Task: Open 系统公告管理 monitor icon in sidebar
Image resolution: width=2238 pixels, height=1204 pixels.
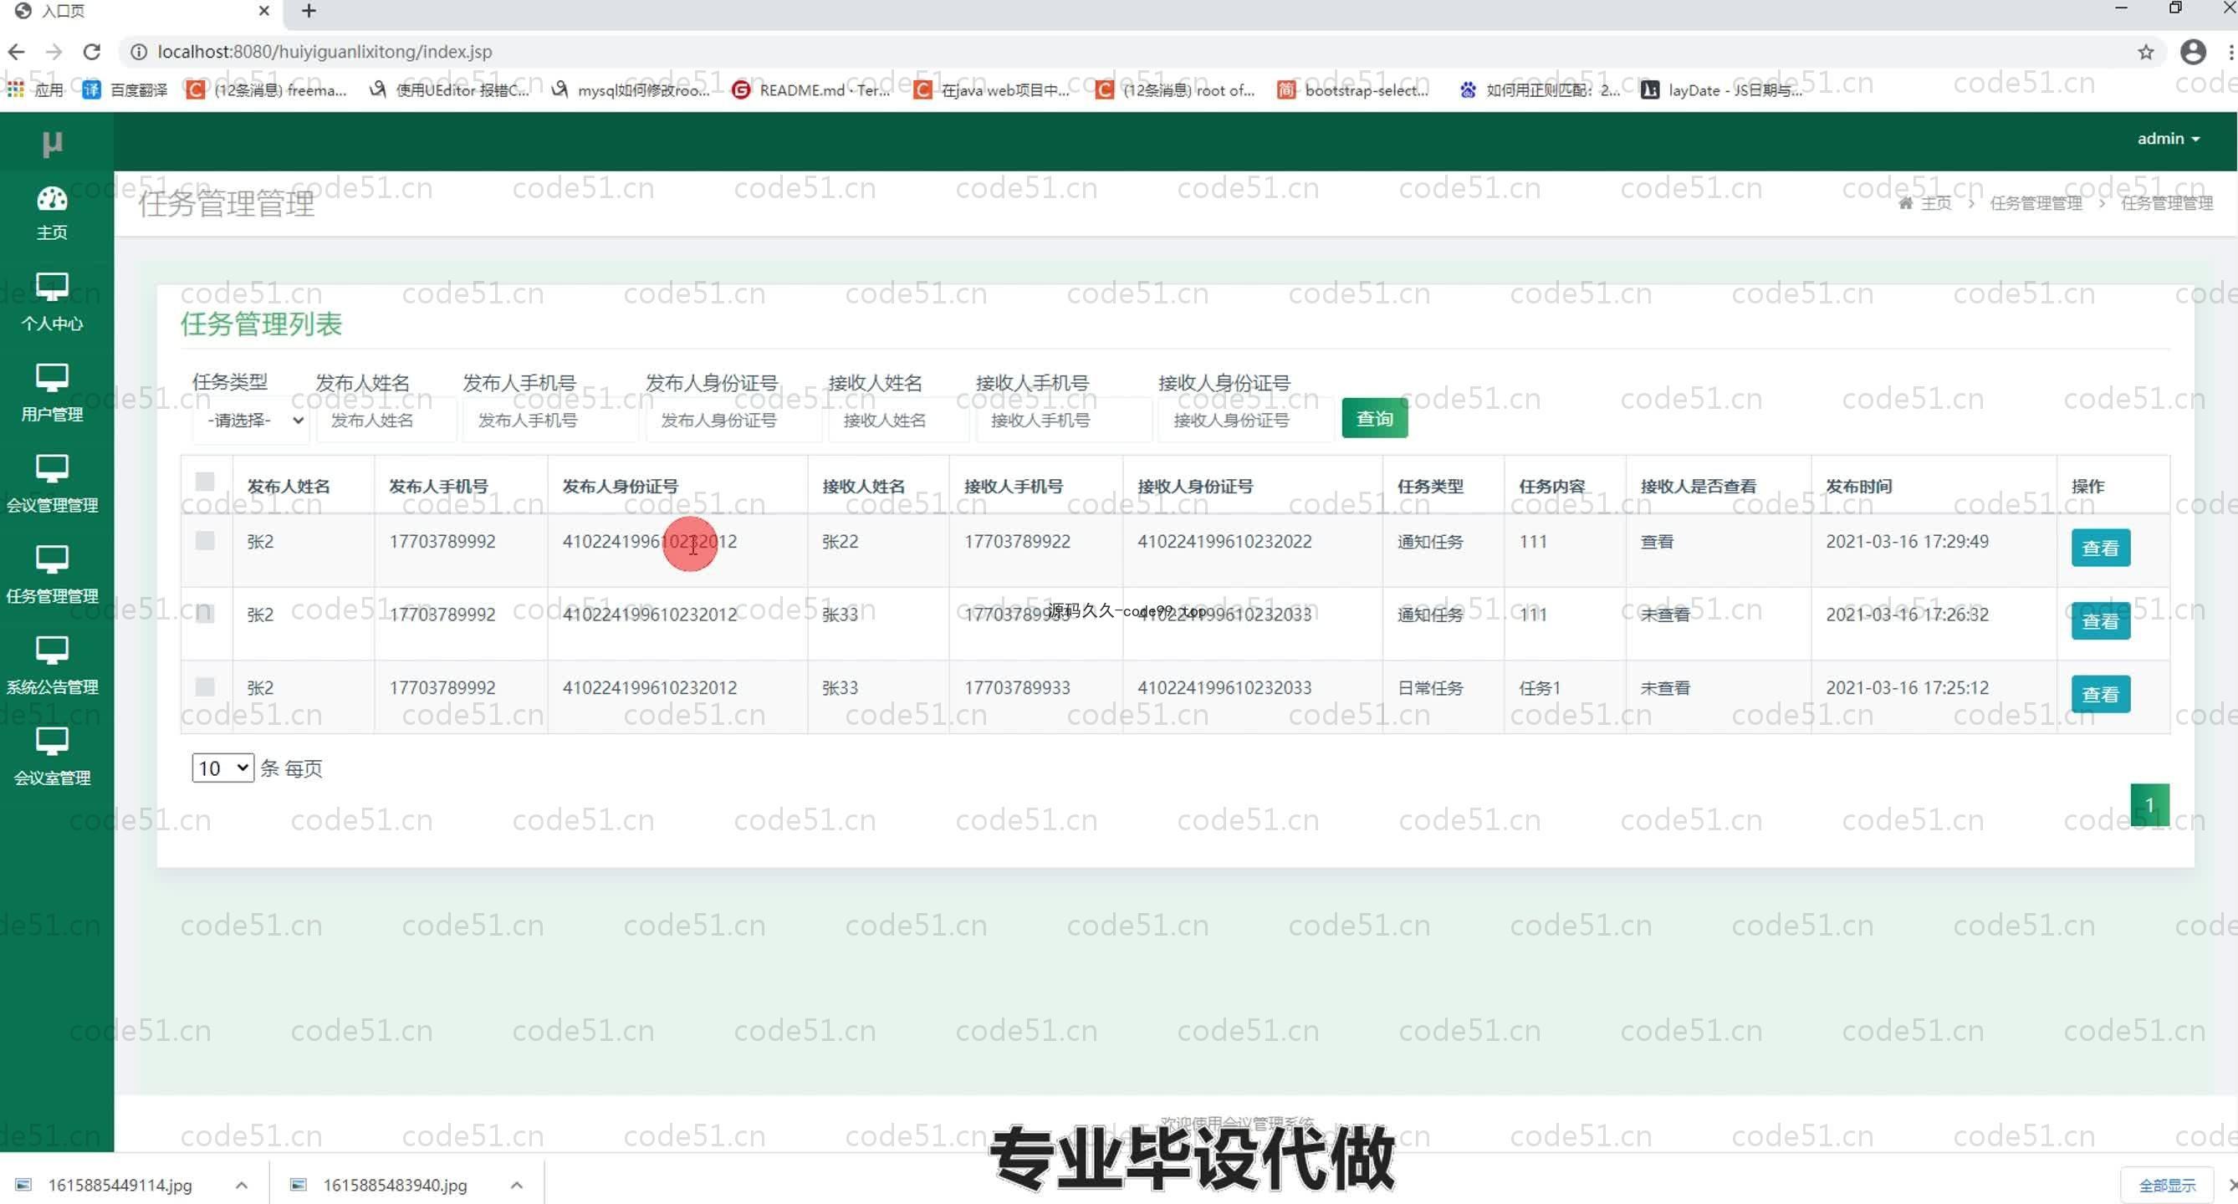Action: (52, 650)
